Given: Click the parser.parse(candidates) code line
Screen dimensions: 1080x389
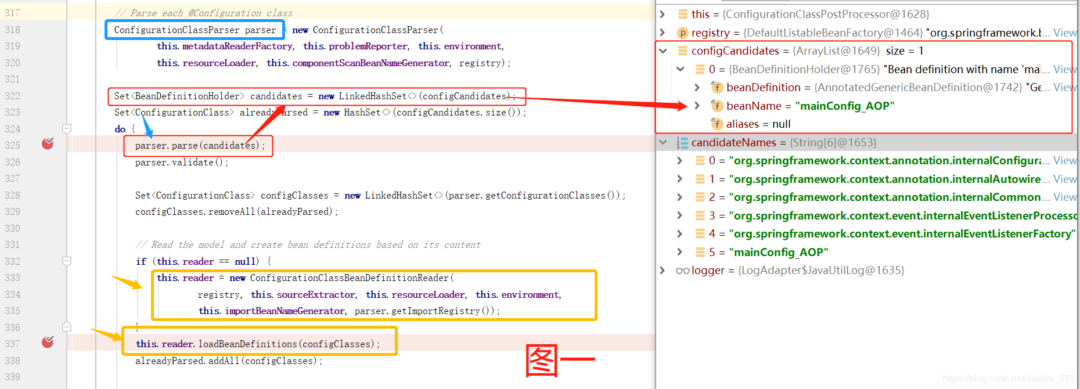Looking at the screenshot, I should click(200, 145).
